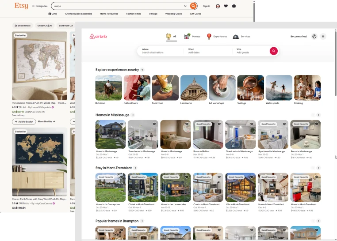This screenshot has width=337, height=241.
Task: Open 100 Halloween Essentials link on Etsy
Action: point(78,14)
